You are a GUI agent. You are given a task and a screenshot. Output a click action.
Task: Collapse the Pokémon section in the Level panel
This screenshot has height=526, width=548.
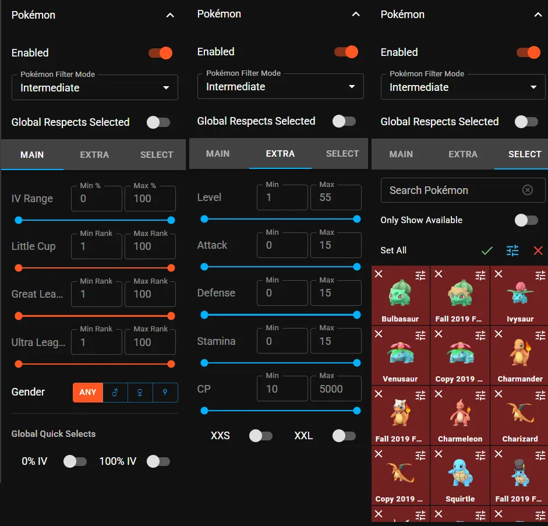[356, 14]
